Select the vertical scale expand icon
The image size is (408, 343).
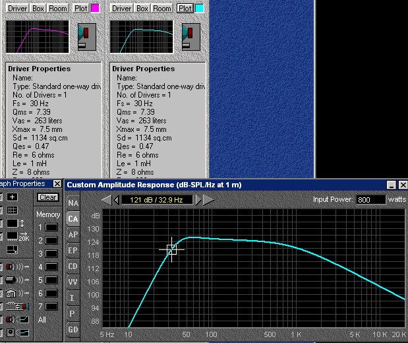tap(15, 224)
